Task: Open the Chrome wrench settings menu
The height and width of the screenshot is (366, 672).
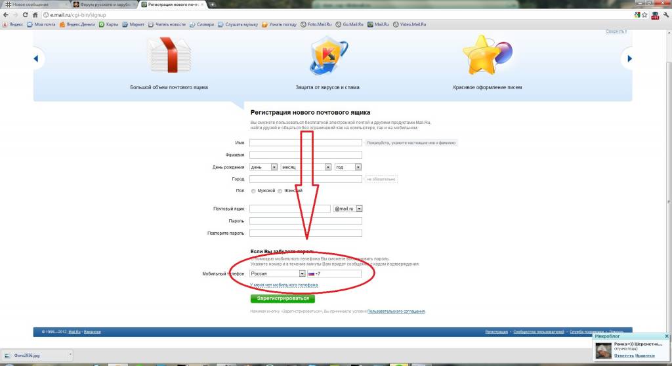Action: click(x=666, y=15)
